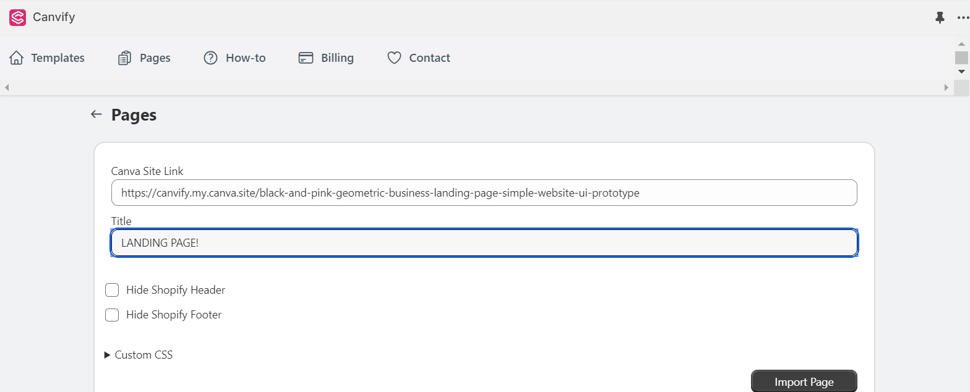Click the Contact heart icon
The image size is (970, 392).
pyautogui.click(x=394, y=58)
